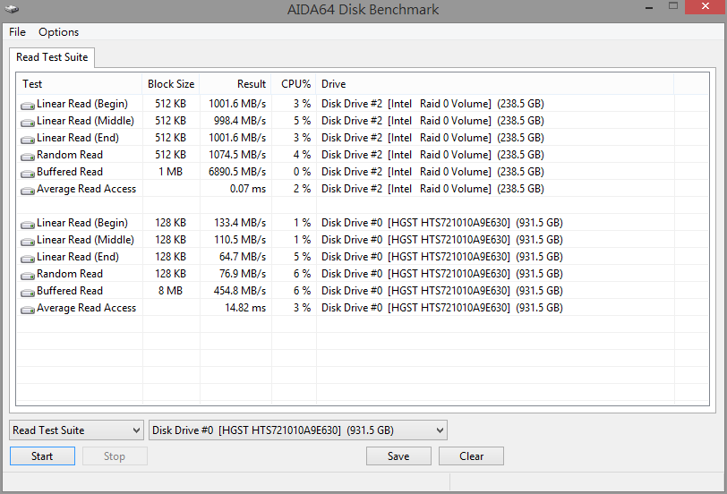
Task: Start the disk benchmark
Action: (x=42, y=456)
